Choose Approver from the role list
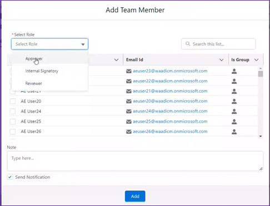Screen dimensions: 270x206 [x=49, y=59]
